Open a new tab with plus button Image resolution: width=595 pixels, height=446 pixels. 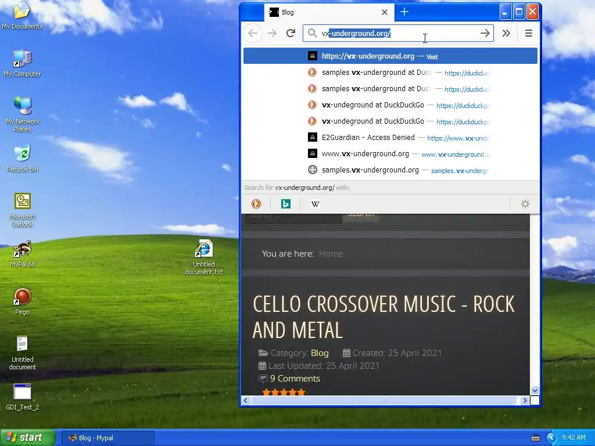coord(404,12)
